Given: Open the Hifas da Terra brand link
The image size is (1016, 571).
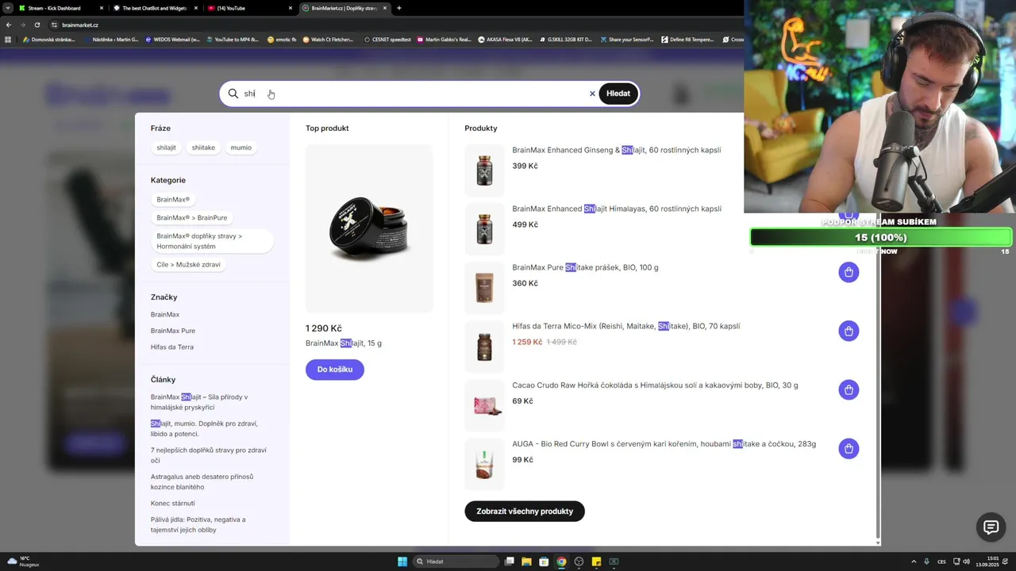Looking at the screenshot, I should [x=172, y=347].
